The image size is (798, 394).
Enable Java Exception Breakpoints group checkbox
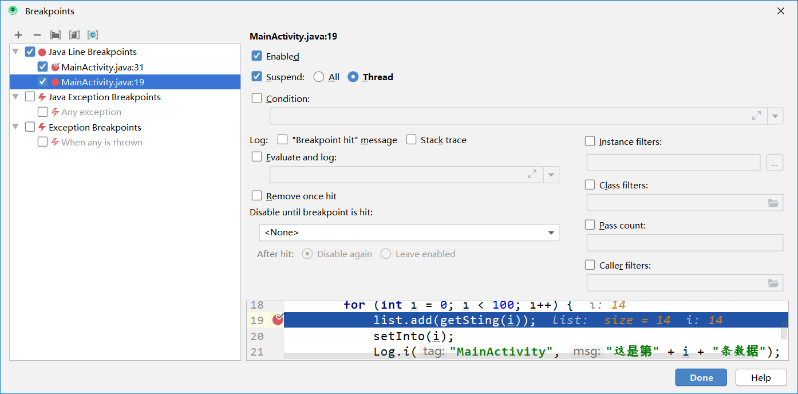click(30, 97)
